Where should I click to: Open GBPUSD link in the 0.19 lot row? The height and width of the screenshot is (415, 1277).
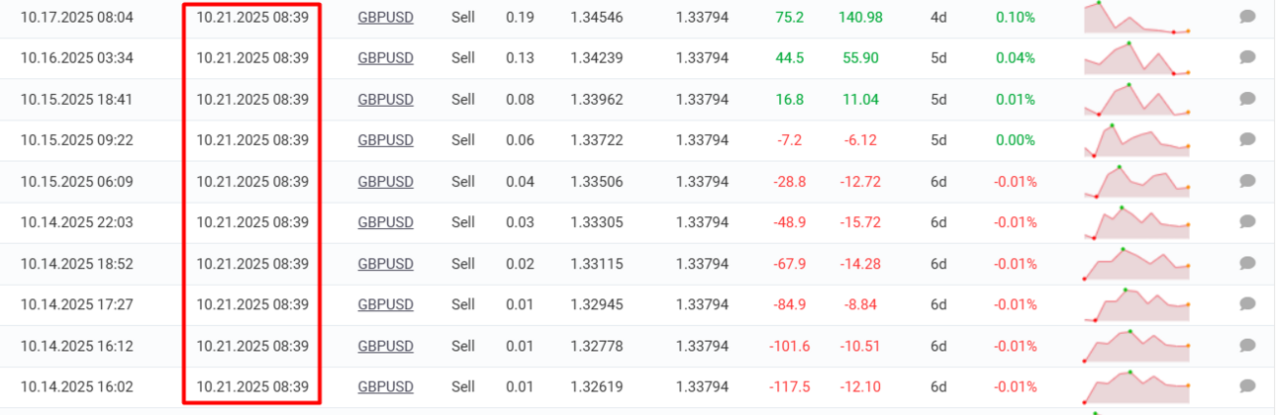point(385,17)
